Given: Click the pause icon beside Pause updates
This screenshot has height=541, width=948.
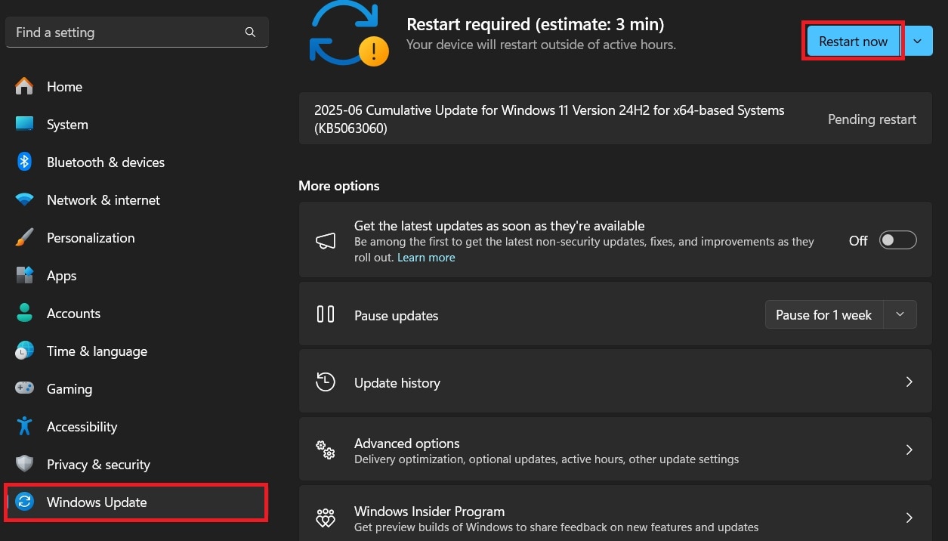Looking at the screenshot, I should click(326, 314).
